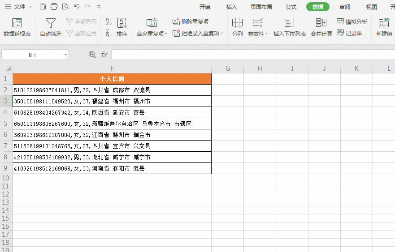Click the zoom lookup icon by formula bar

[x=92, y=55]
